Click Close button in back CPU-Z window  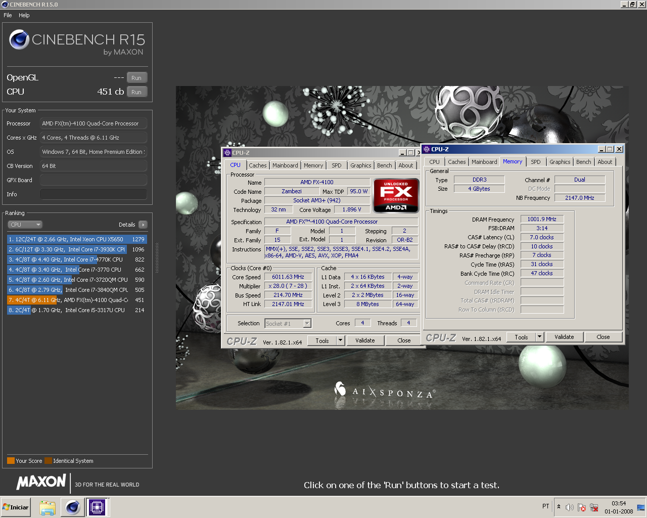pos(403,340)
